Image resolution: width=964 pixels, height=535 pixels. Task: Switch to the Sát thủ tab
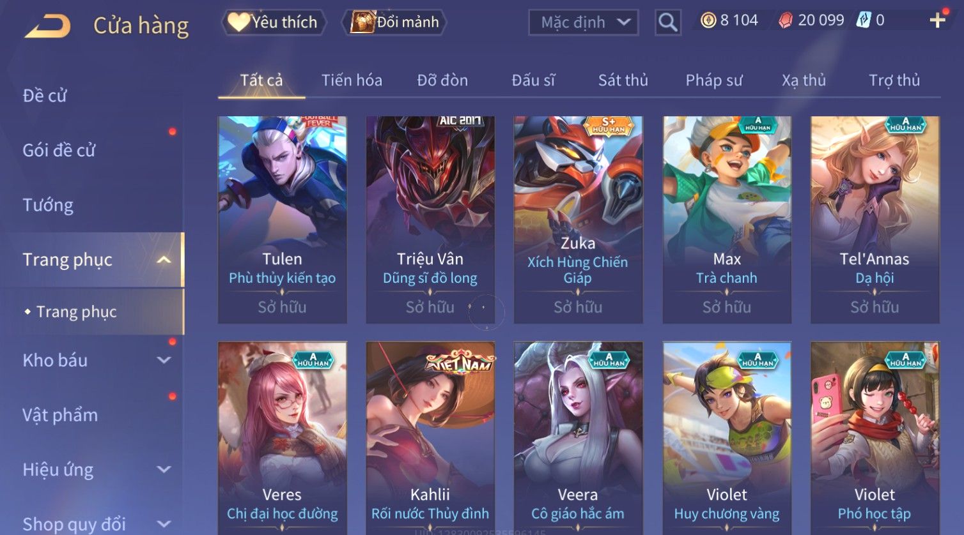tap(623, 80)
